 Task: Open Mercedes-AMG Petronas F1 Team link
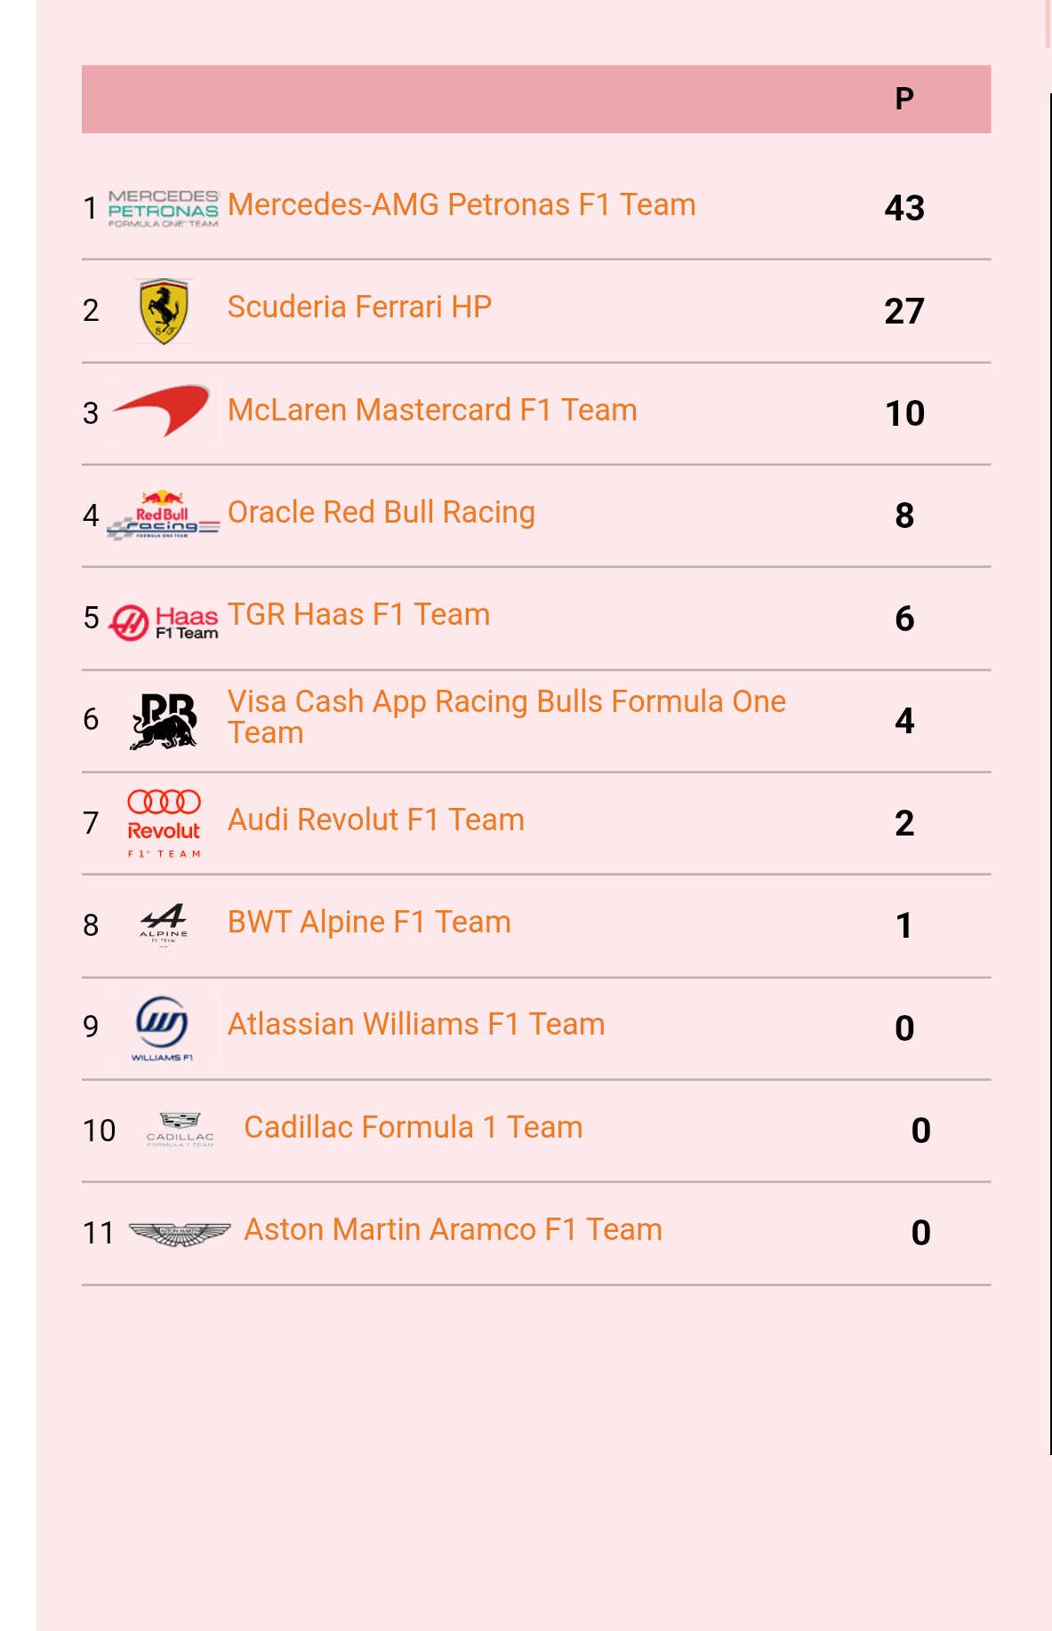click(462, 205)
